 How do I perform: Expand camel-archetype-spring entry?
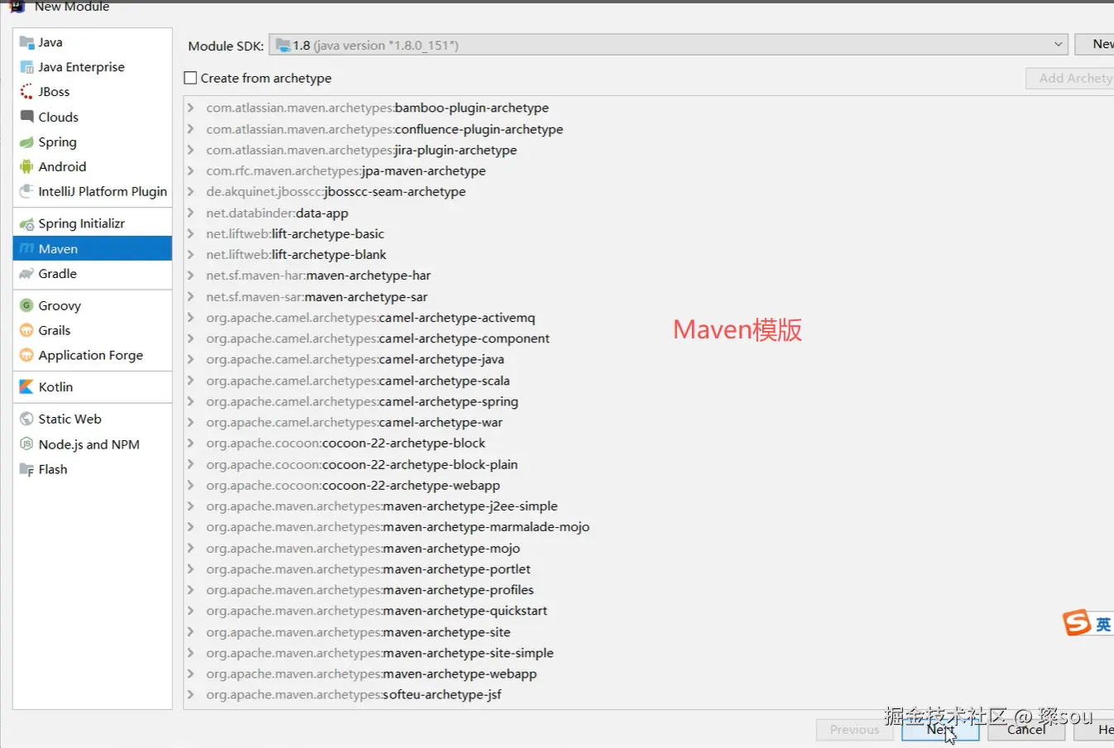click(x=191, y=401)
